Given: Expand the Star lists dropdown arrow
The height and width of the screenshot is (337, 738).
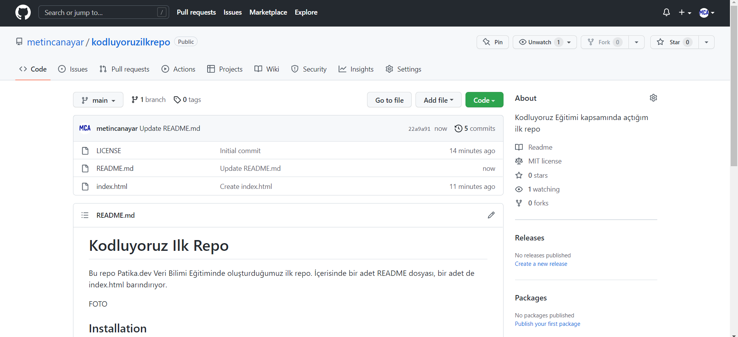Looking at the screenshot, I should click(706, 42).
